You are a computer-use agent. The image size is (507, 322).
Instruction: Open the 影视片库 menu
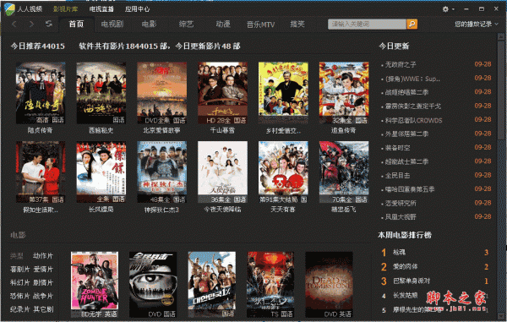point(65,9)
